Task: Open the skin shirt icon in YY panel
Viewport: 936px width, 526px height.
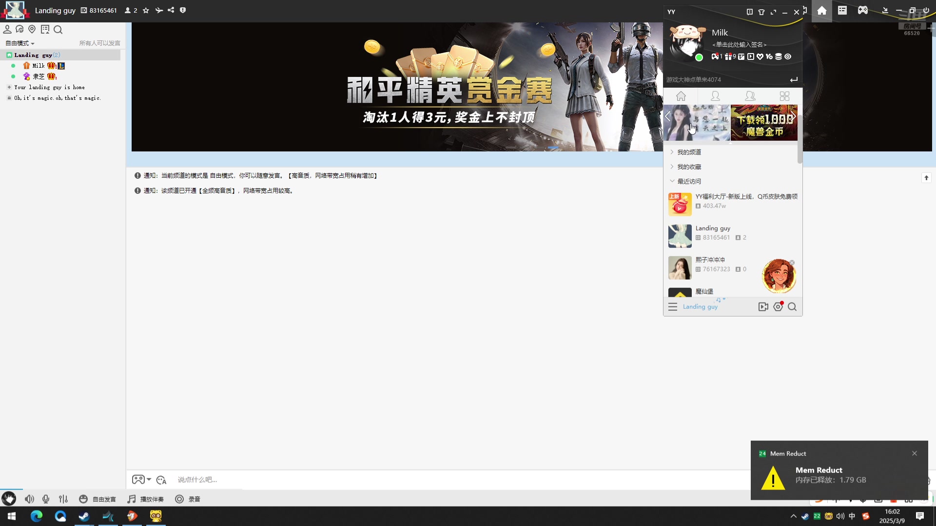Action: (761, 12)
